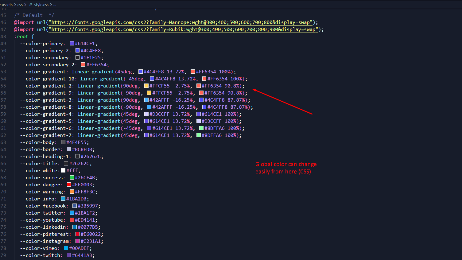Viewport: 462px width, 260px height.
Task: Click the --color-instagram magenta swatch
Action: tap(78, 241)
